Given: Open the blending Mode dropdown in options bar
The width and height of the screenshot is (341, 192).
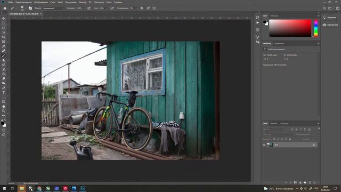Looking at the screenshot, I should pyautogui.click(x=54, y=8).
